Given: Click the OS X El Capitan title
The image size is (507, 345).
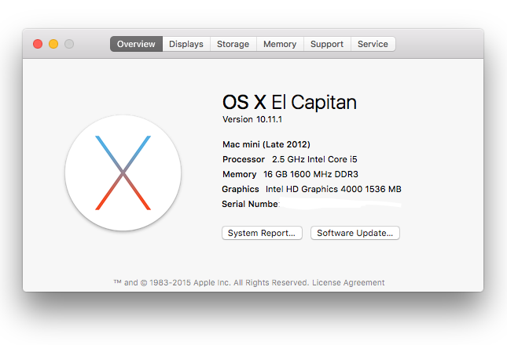Looking at the screenshot, I should point(289,102).
